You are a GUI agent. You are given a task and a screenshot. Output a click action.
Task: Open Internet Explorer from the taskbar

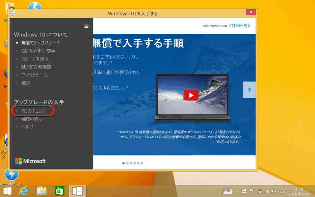24,191
